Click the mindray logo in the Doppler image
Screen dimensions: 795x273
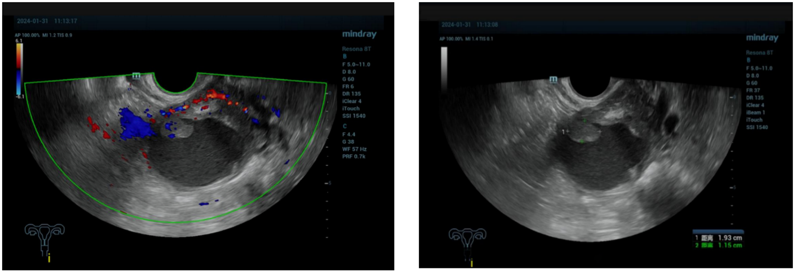(359, 35)
